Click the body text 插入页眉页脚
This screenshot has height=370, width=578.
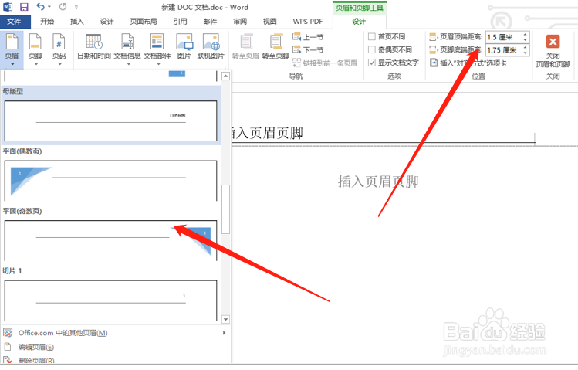pyautogui.click(x=378, y=182)
